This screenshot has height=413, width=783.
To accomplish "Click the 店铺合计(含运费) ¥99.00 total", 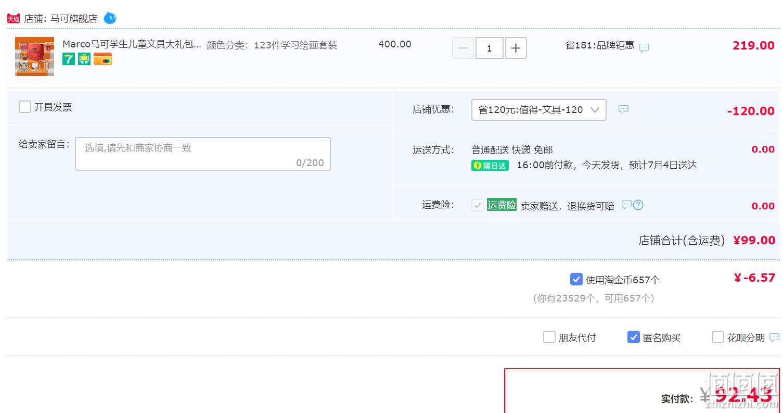I will (x=707, y=240).
